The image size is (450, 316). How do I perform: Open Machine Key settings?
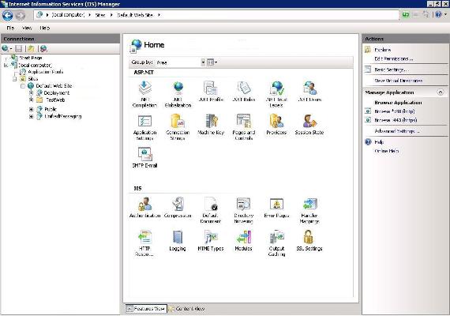tap(211, 124)
